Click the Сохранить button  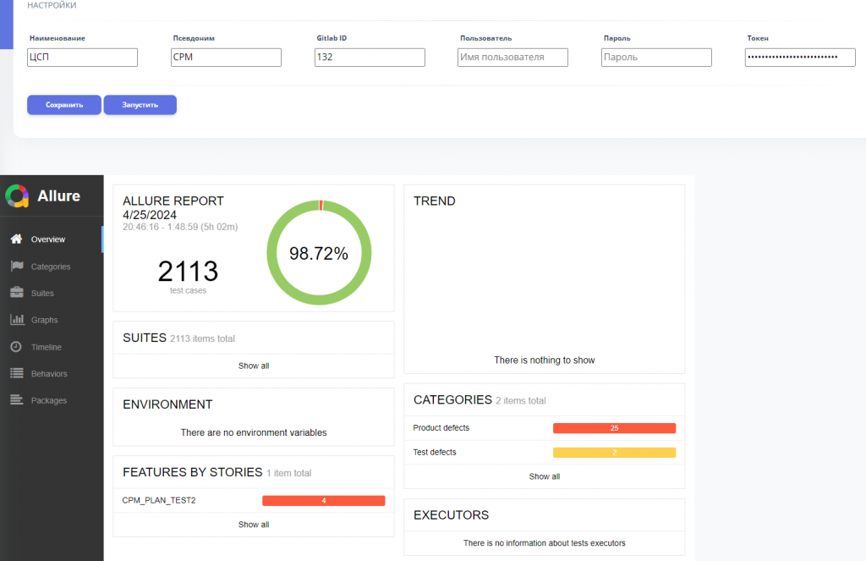point(64,105)
